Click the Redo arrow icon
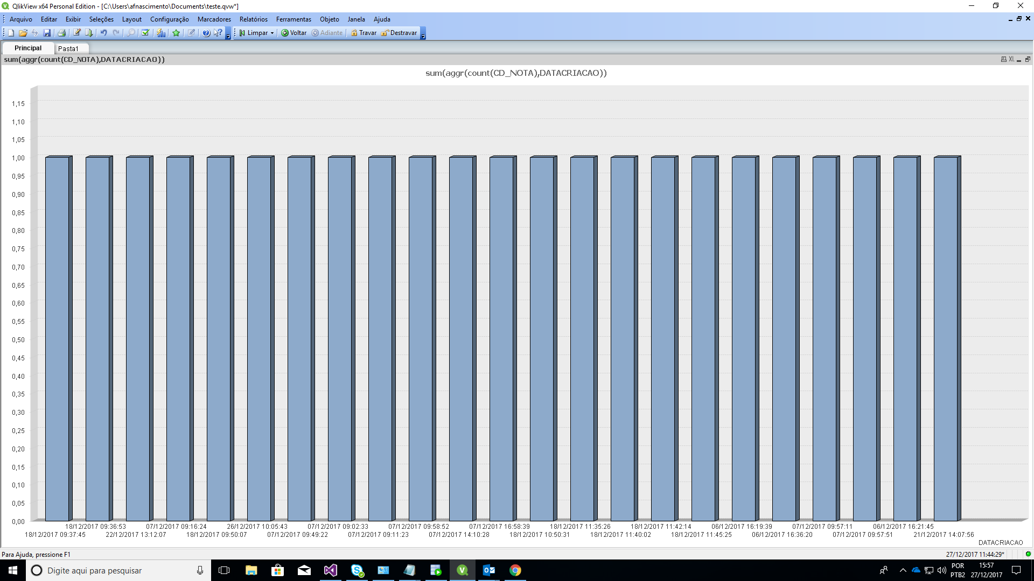This screenshot has height=581, width=1034. 116,33
